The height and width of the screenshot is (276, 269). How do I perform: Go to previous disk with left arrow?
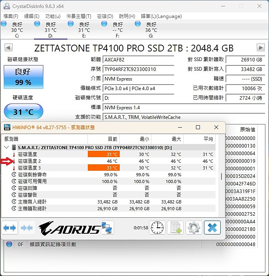[x=8, y=47]
